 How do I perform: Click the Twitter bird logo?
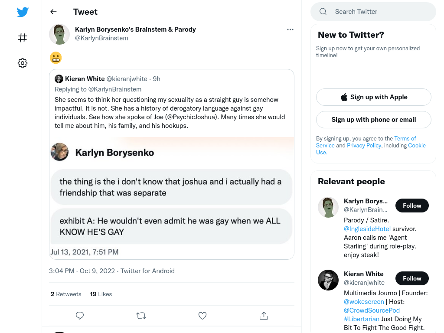[23, 12]
